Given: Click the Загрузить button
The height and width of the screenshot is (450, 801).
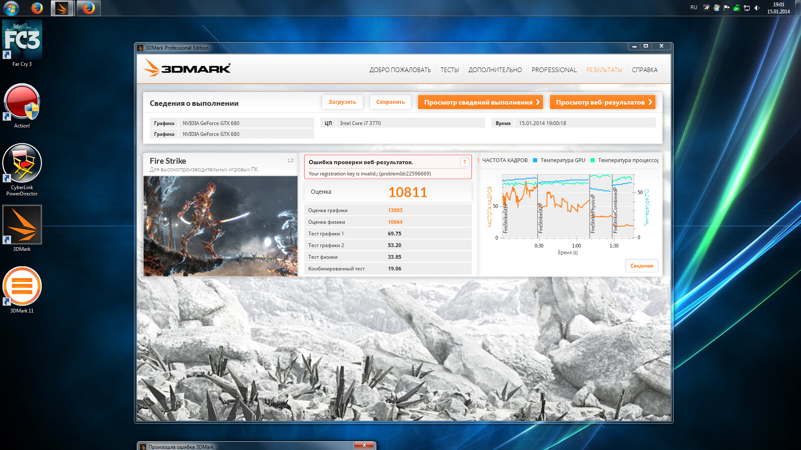Looking at the screenshot, I should coord(342,102).
